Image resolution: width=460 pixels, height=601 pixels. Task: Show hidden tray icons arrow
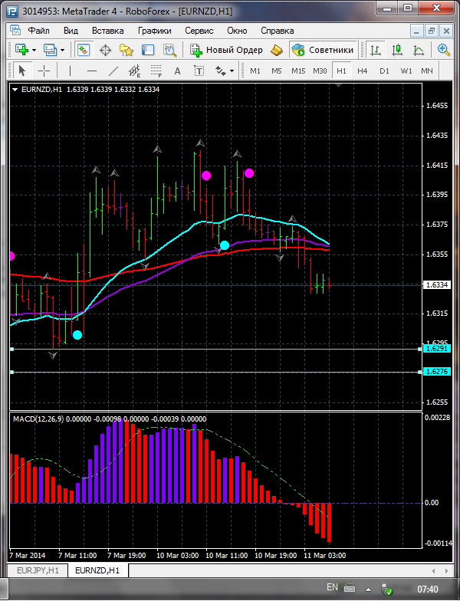[x=368, y=589]
